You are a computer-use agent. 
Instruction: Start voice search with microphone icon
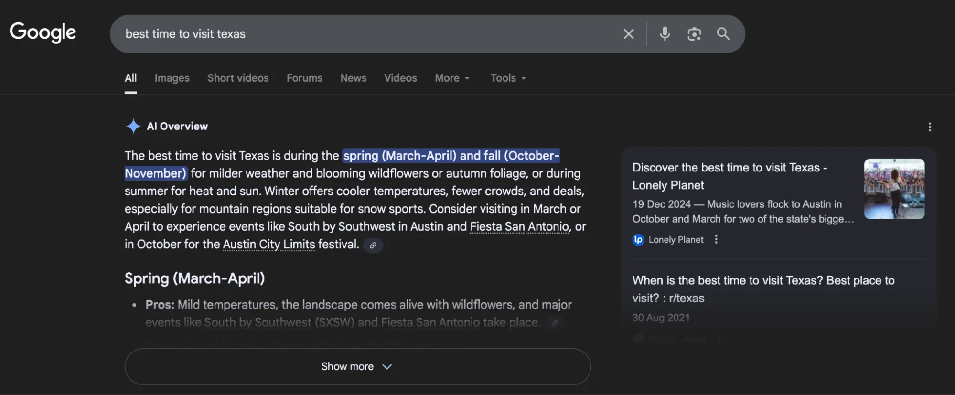pos(665,34)
